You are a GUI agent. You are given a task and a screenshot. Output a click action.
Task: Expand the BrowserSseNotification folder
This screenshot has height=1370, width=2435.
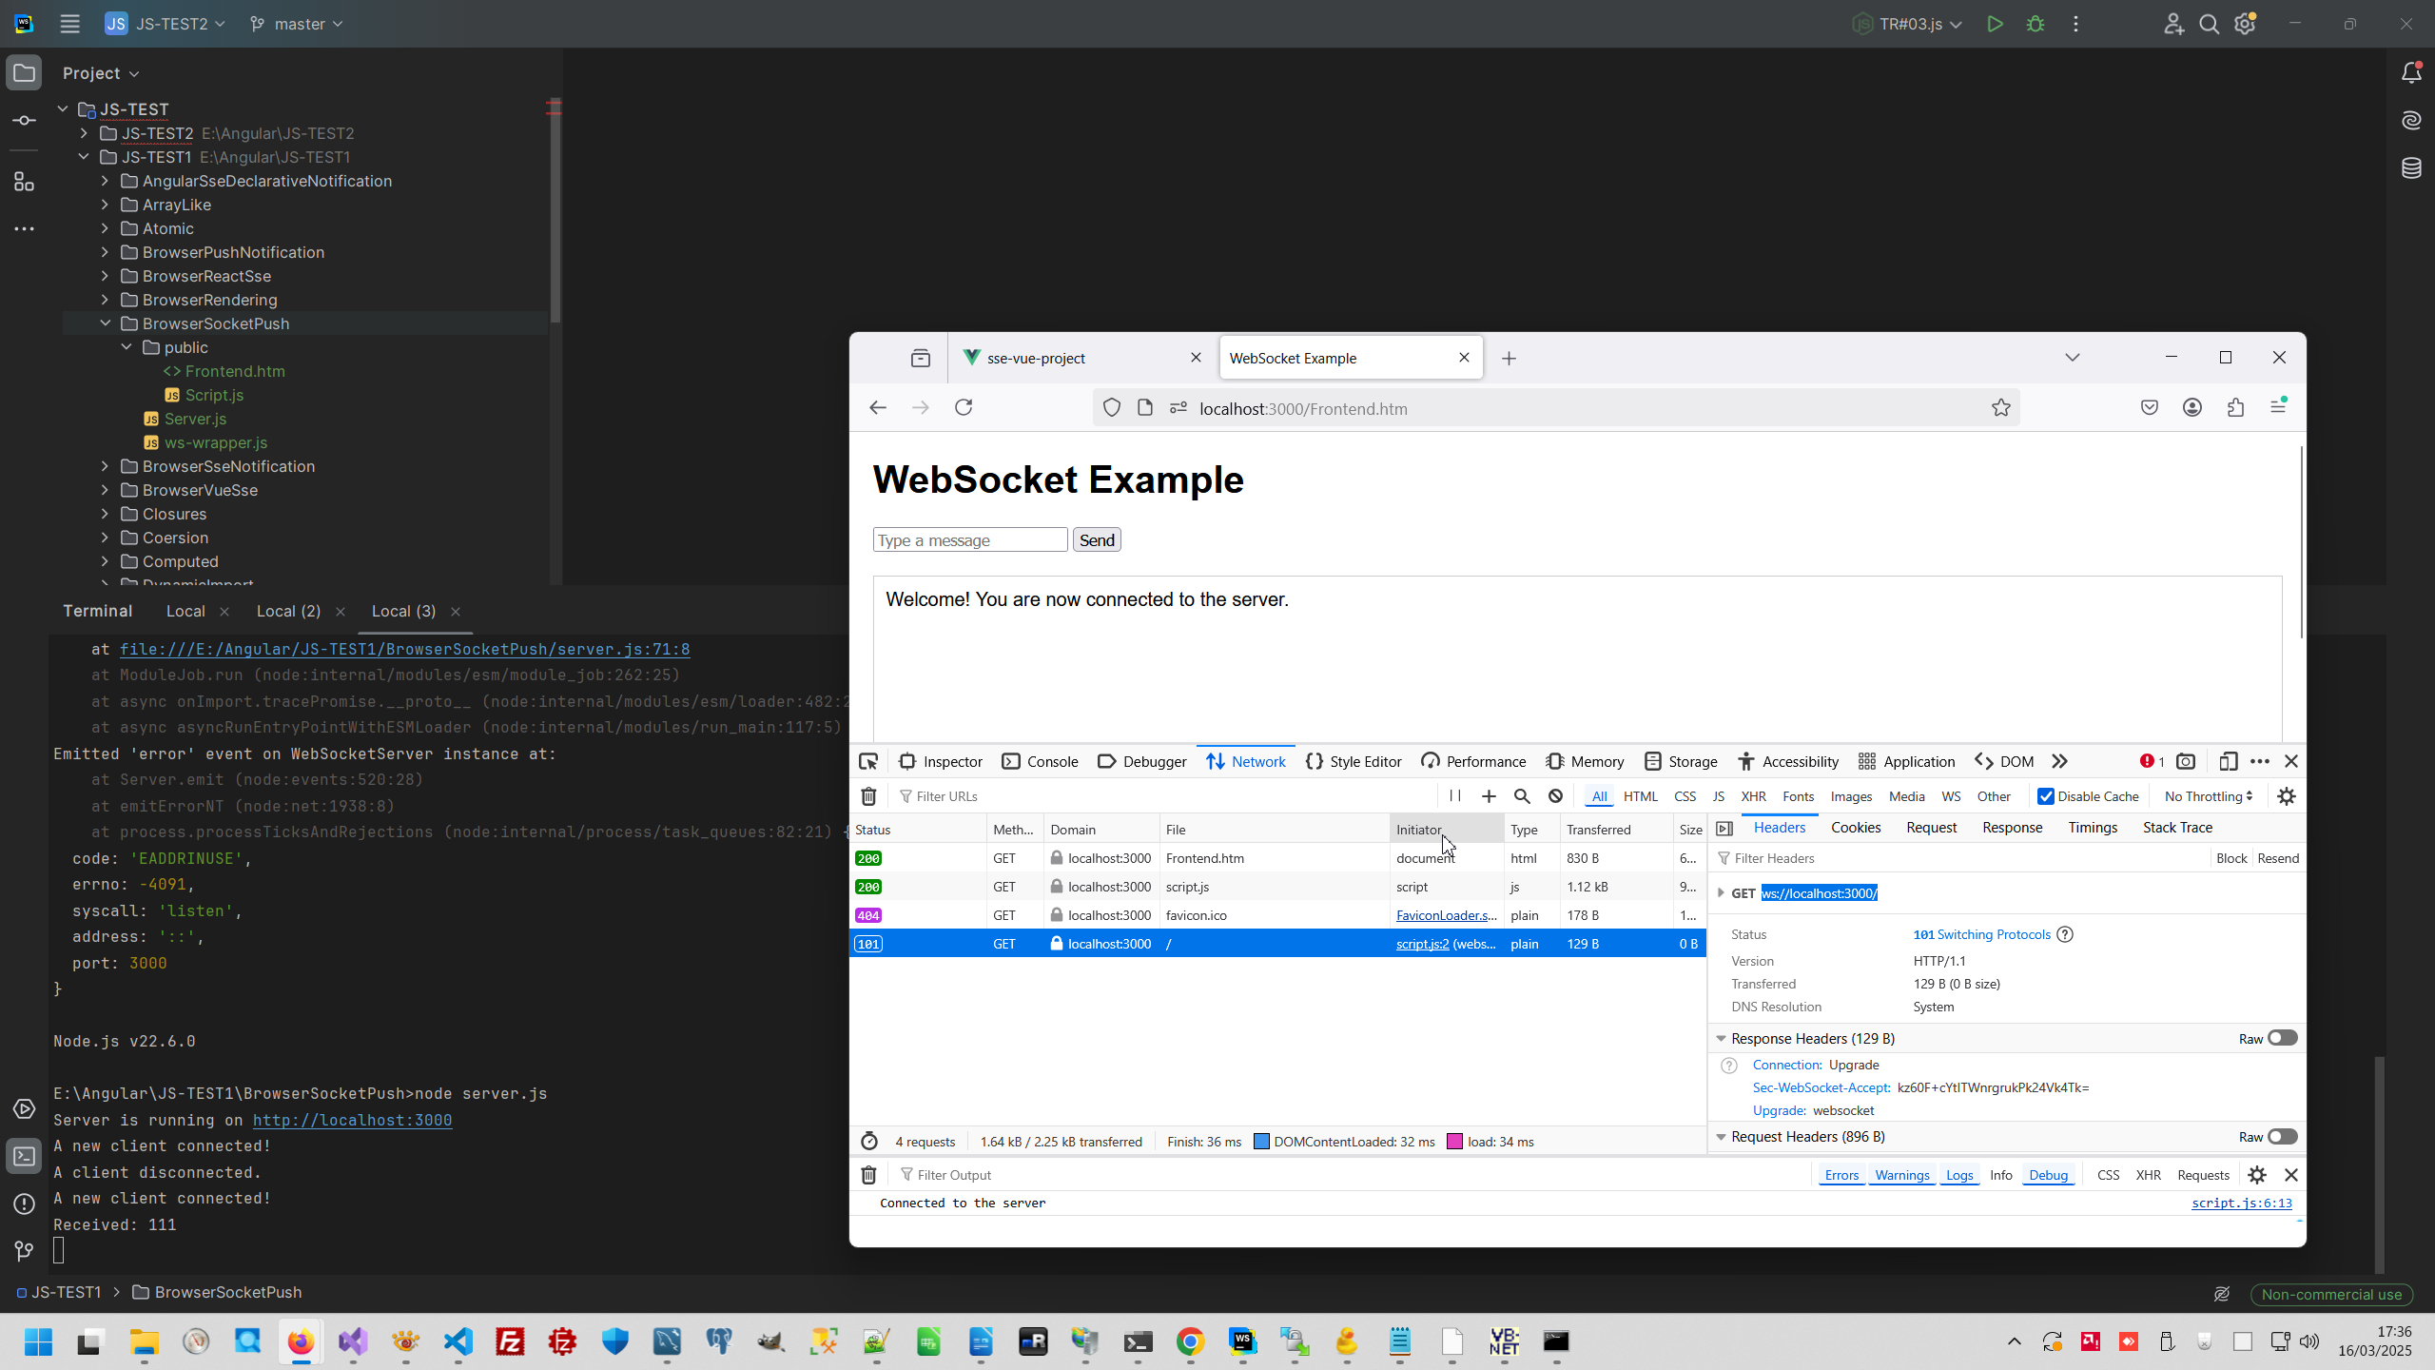[105, 466]
